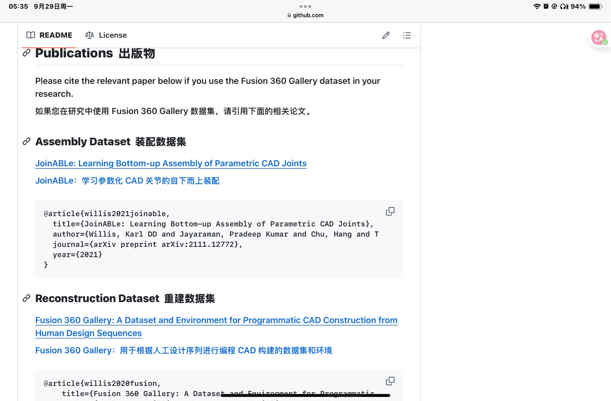The height and width of the screenshot is (401, 611).
Task: Copy the willis2021joinable BibTeX code block
Action: (x=390, y=211)
